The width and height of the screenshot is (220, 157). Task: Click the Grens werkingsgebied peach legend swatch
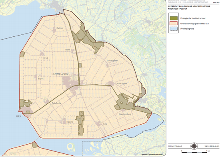point(174,24)
